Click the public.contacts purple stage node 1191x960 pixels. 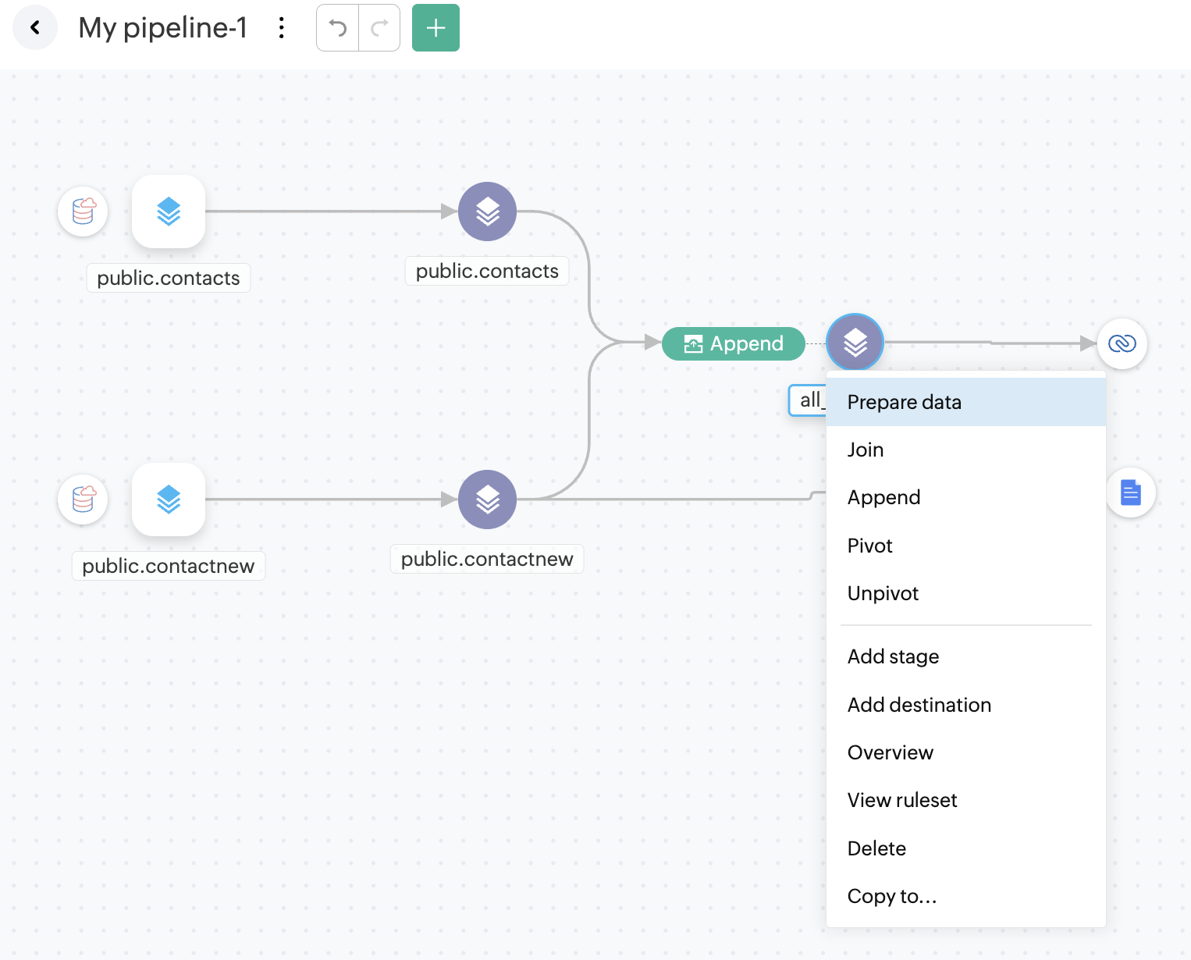[487, 212]
